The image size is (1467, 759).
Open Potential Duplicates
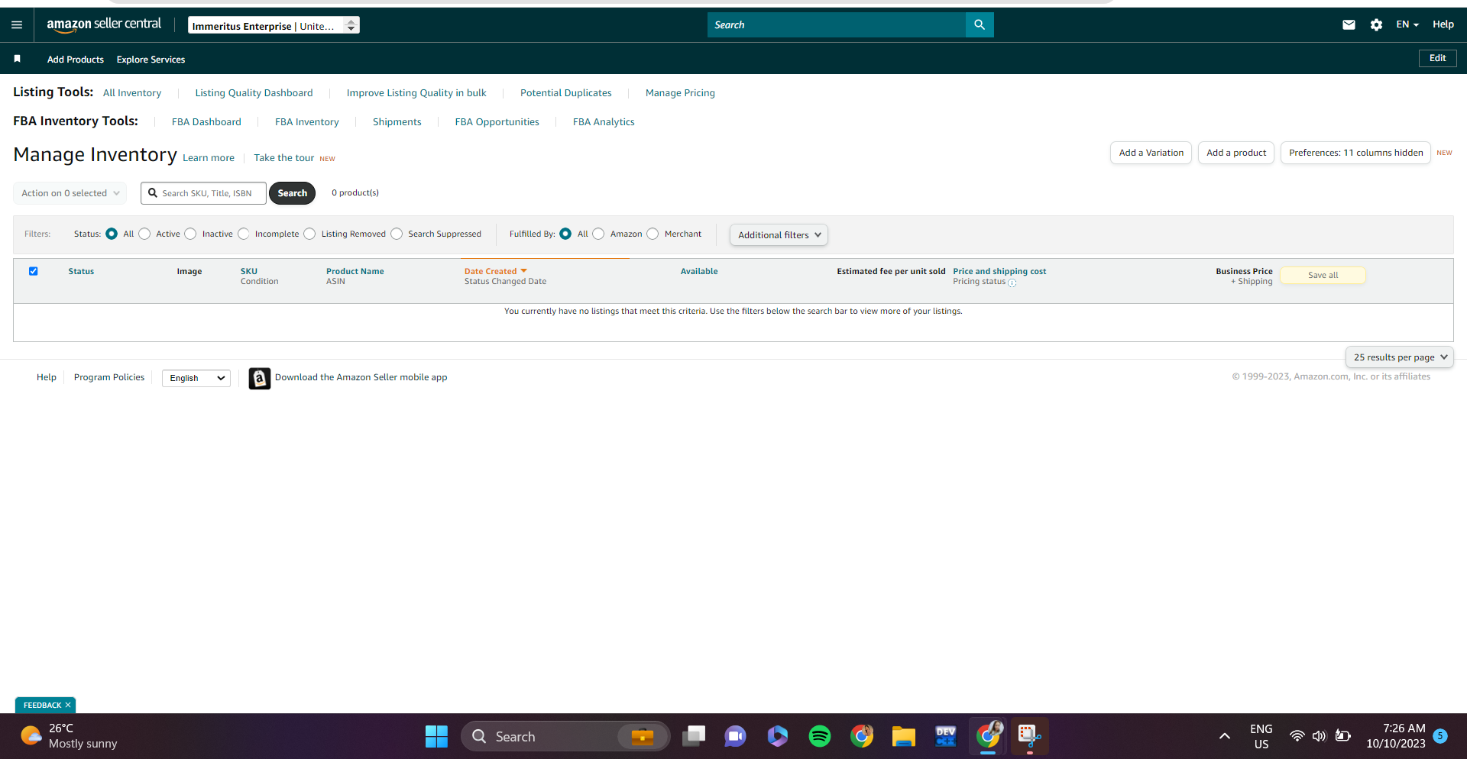click(x=566, y=93)
